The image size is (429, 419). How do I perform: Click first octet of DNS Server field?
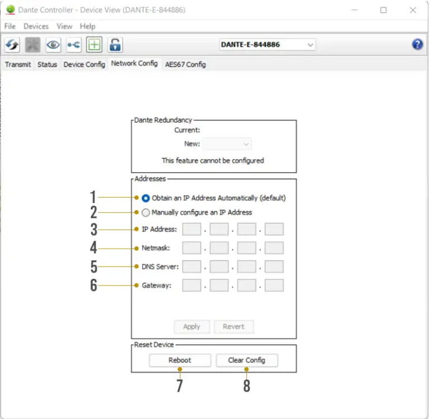click(192, 266)
